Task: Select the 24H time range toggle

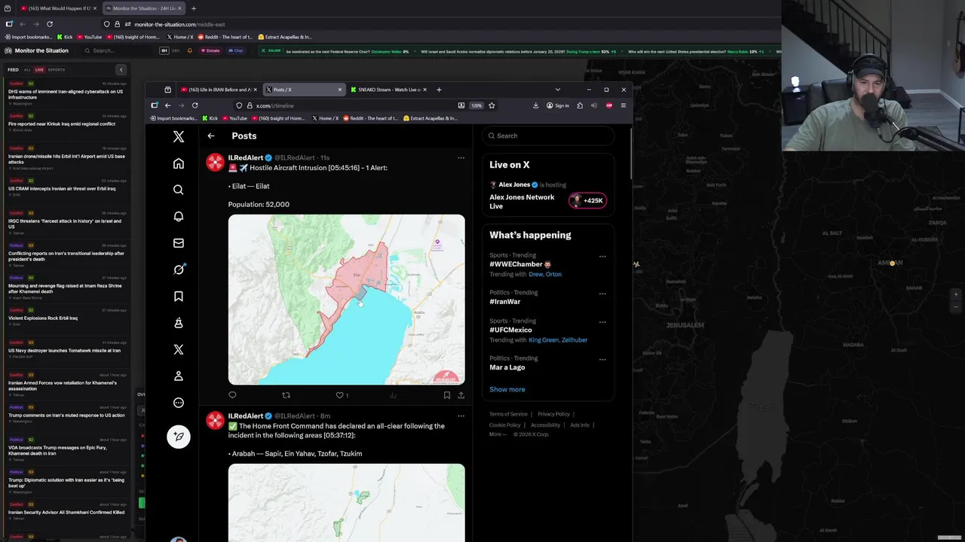Action: coord(176,50)
